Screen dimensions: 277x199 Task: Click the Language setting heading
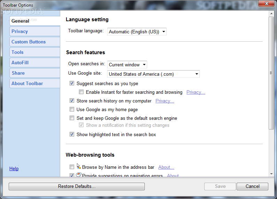pyautogui.click(x=87, y=19)
